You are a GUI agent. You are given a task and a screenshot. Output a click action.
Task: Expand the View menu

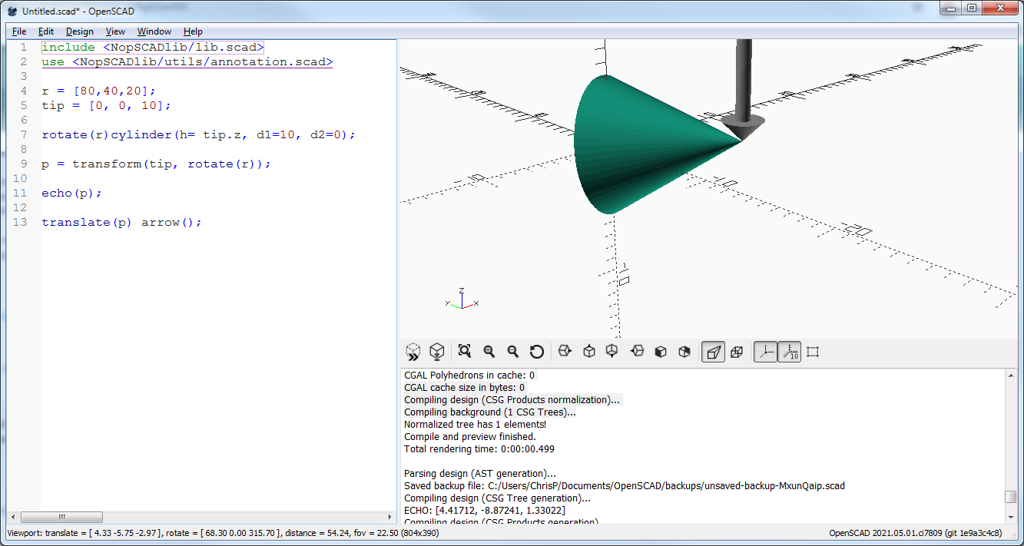115,31
